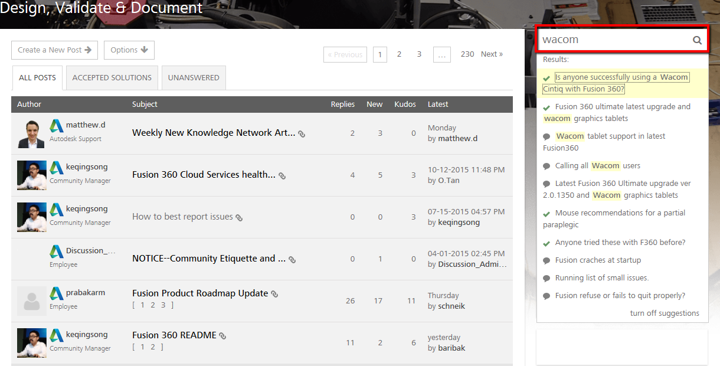Image resolution: width=720 pixels, height=366 pixels.
Task: Open the matthew.d author link
Action: (x=86, y=125)
